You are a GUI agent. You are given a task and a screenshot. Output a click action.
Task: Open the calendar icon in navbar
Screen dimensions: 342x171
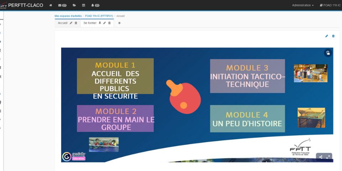[x=83, y=5]
